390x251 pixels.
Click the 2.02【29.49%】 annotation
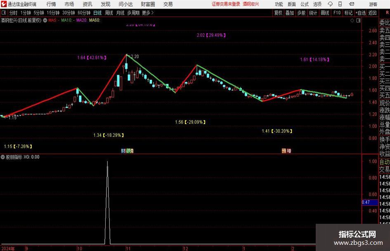[x=211, y=35]
